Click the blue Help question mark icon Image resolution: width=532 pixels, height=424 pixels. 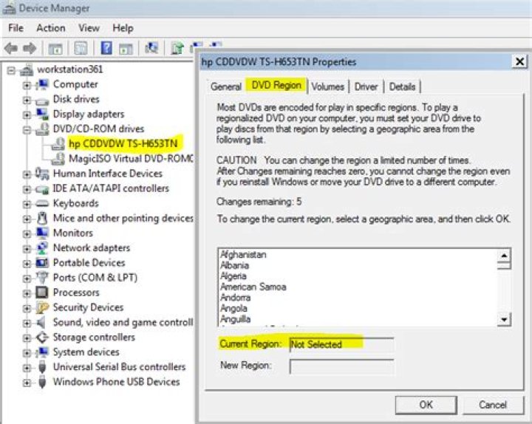[106, 48]
